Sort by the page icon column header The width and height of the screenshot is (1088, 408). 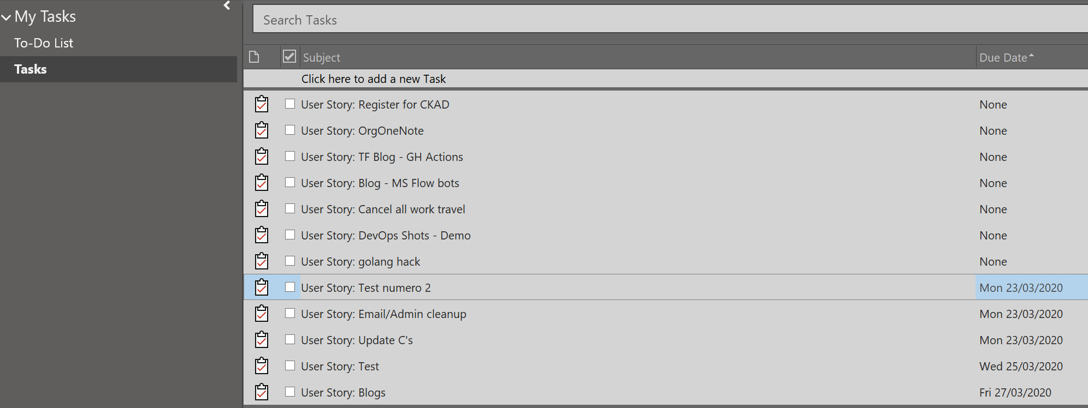point(254,57)
